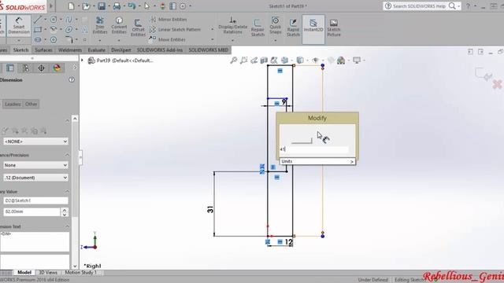Pick the Ellipse sketch tool

click(69, 30)
